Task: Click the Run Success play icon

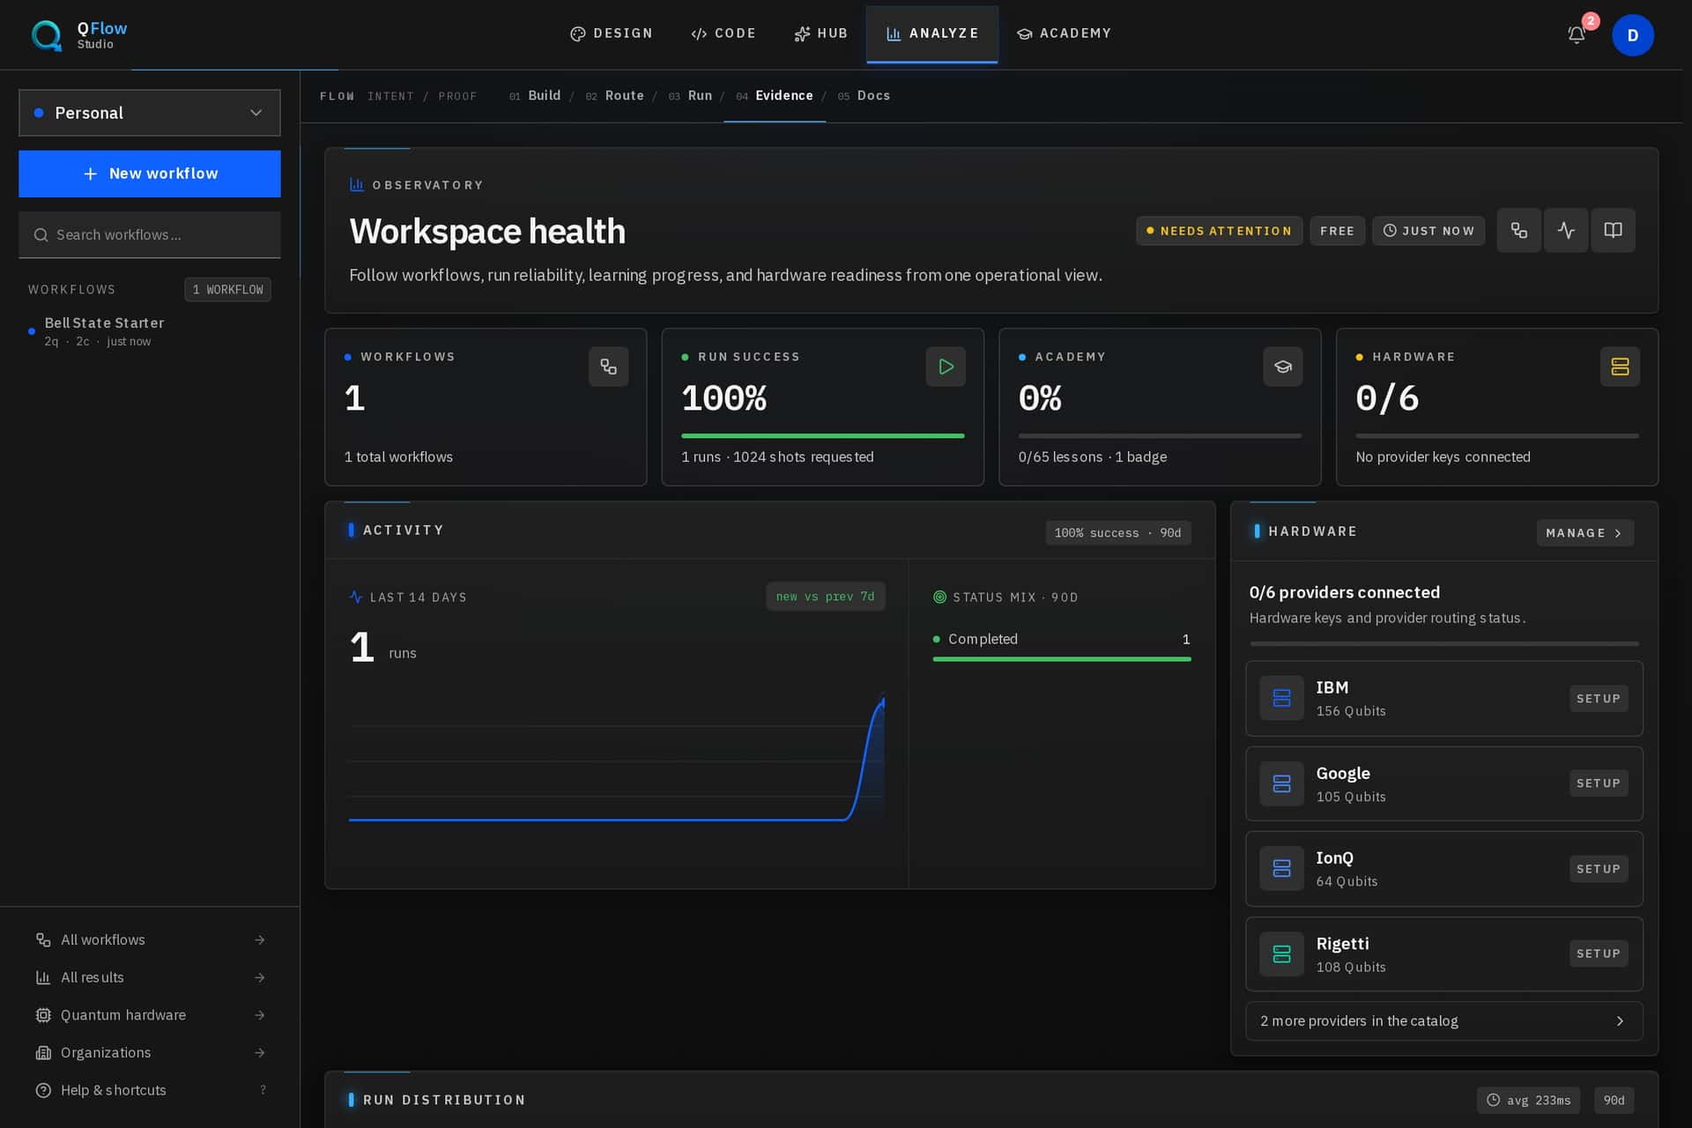Action: click(x=946, y=367)
